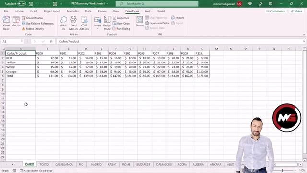
Task: Click the premium diamond icon
Action: click(250, 3)
